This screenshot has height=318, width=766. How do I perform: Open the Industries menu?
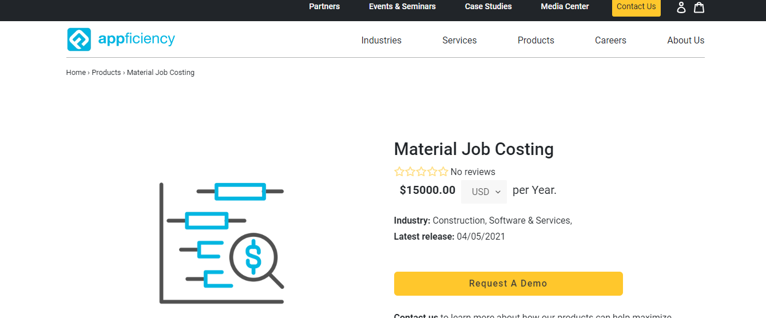381,40
